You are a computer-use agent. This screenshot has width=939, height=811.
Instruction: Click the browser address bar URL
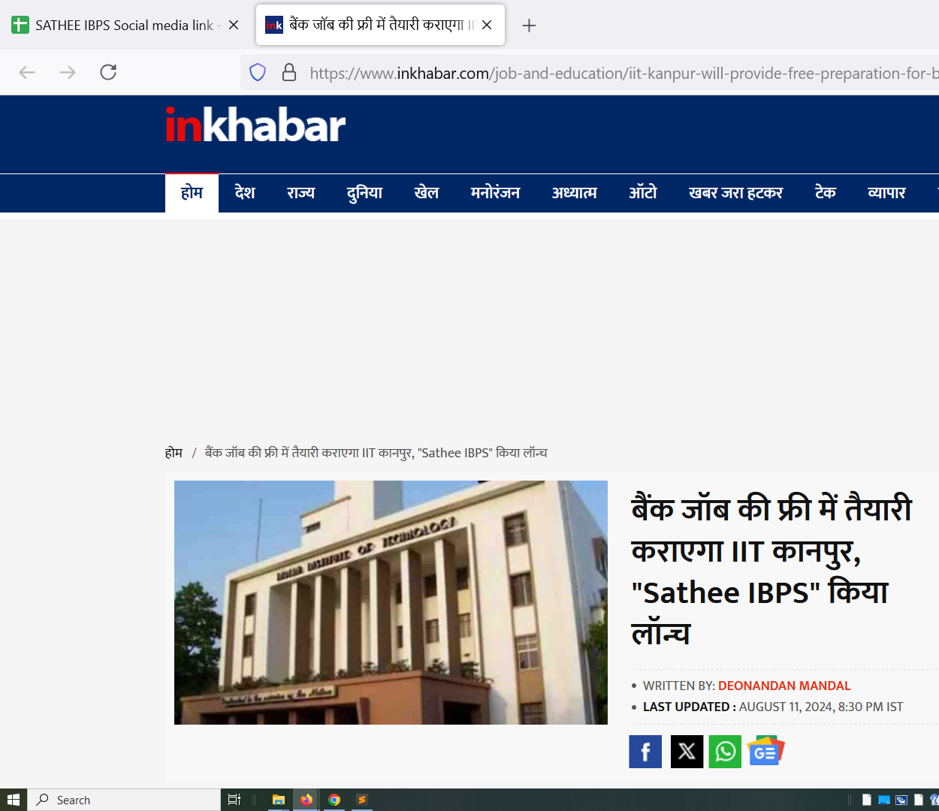coord(616,73)
